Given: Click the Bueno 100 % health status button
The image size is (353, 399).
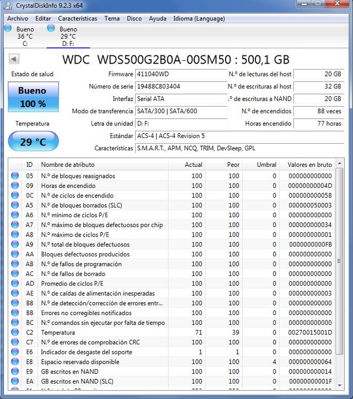Looking at the screenshot, I should click(33, 97).
